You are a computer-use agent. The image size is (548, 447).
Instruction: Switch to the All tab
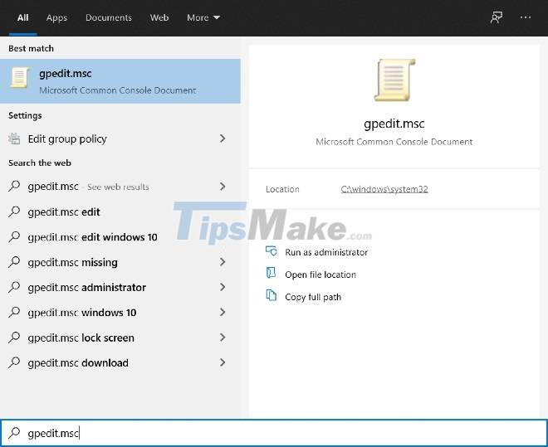click(22, 17)
